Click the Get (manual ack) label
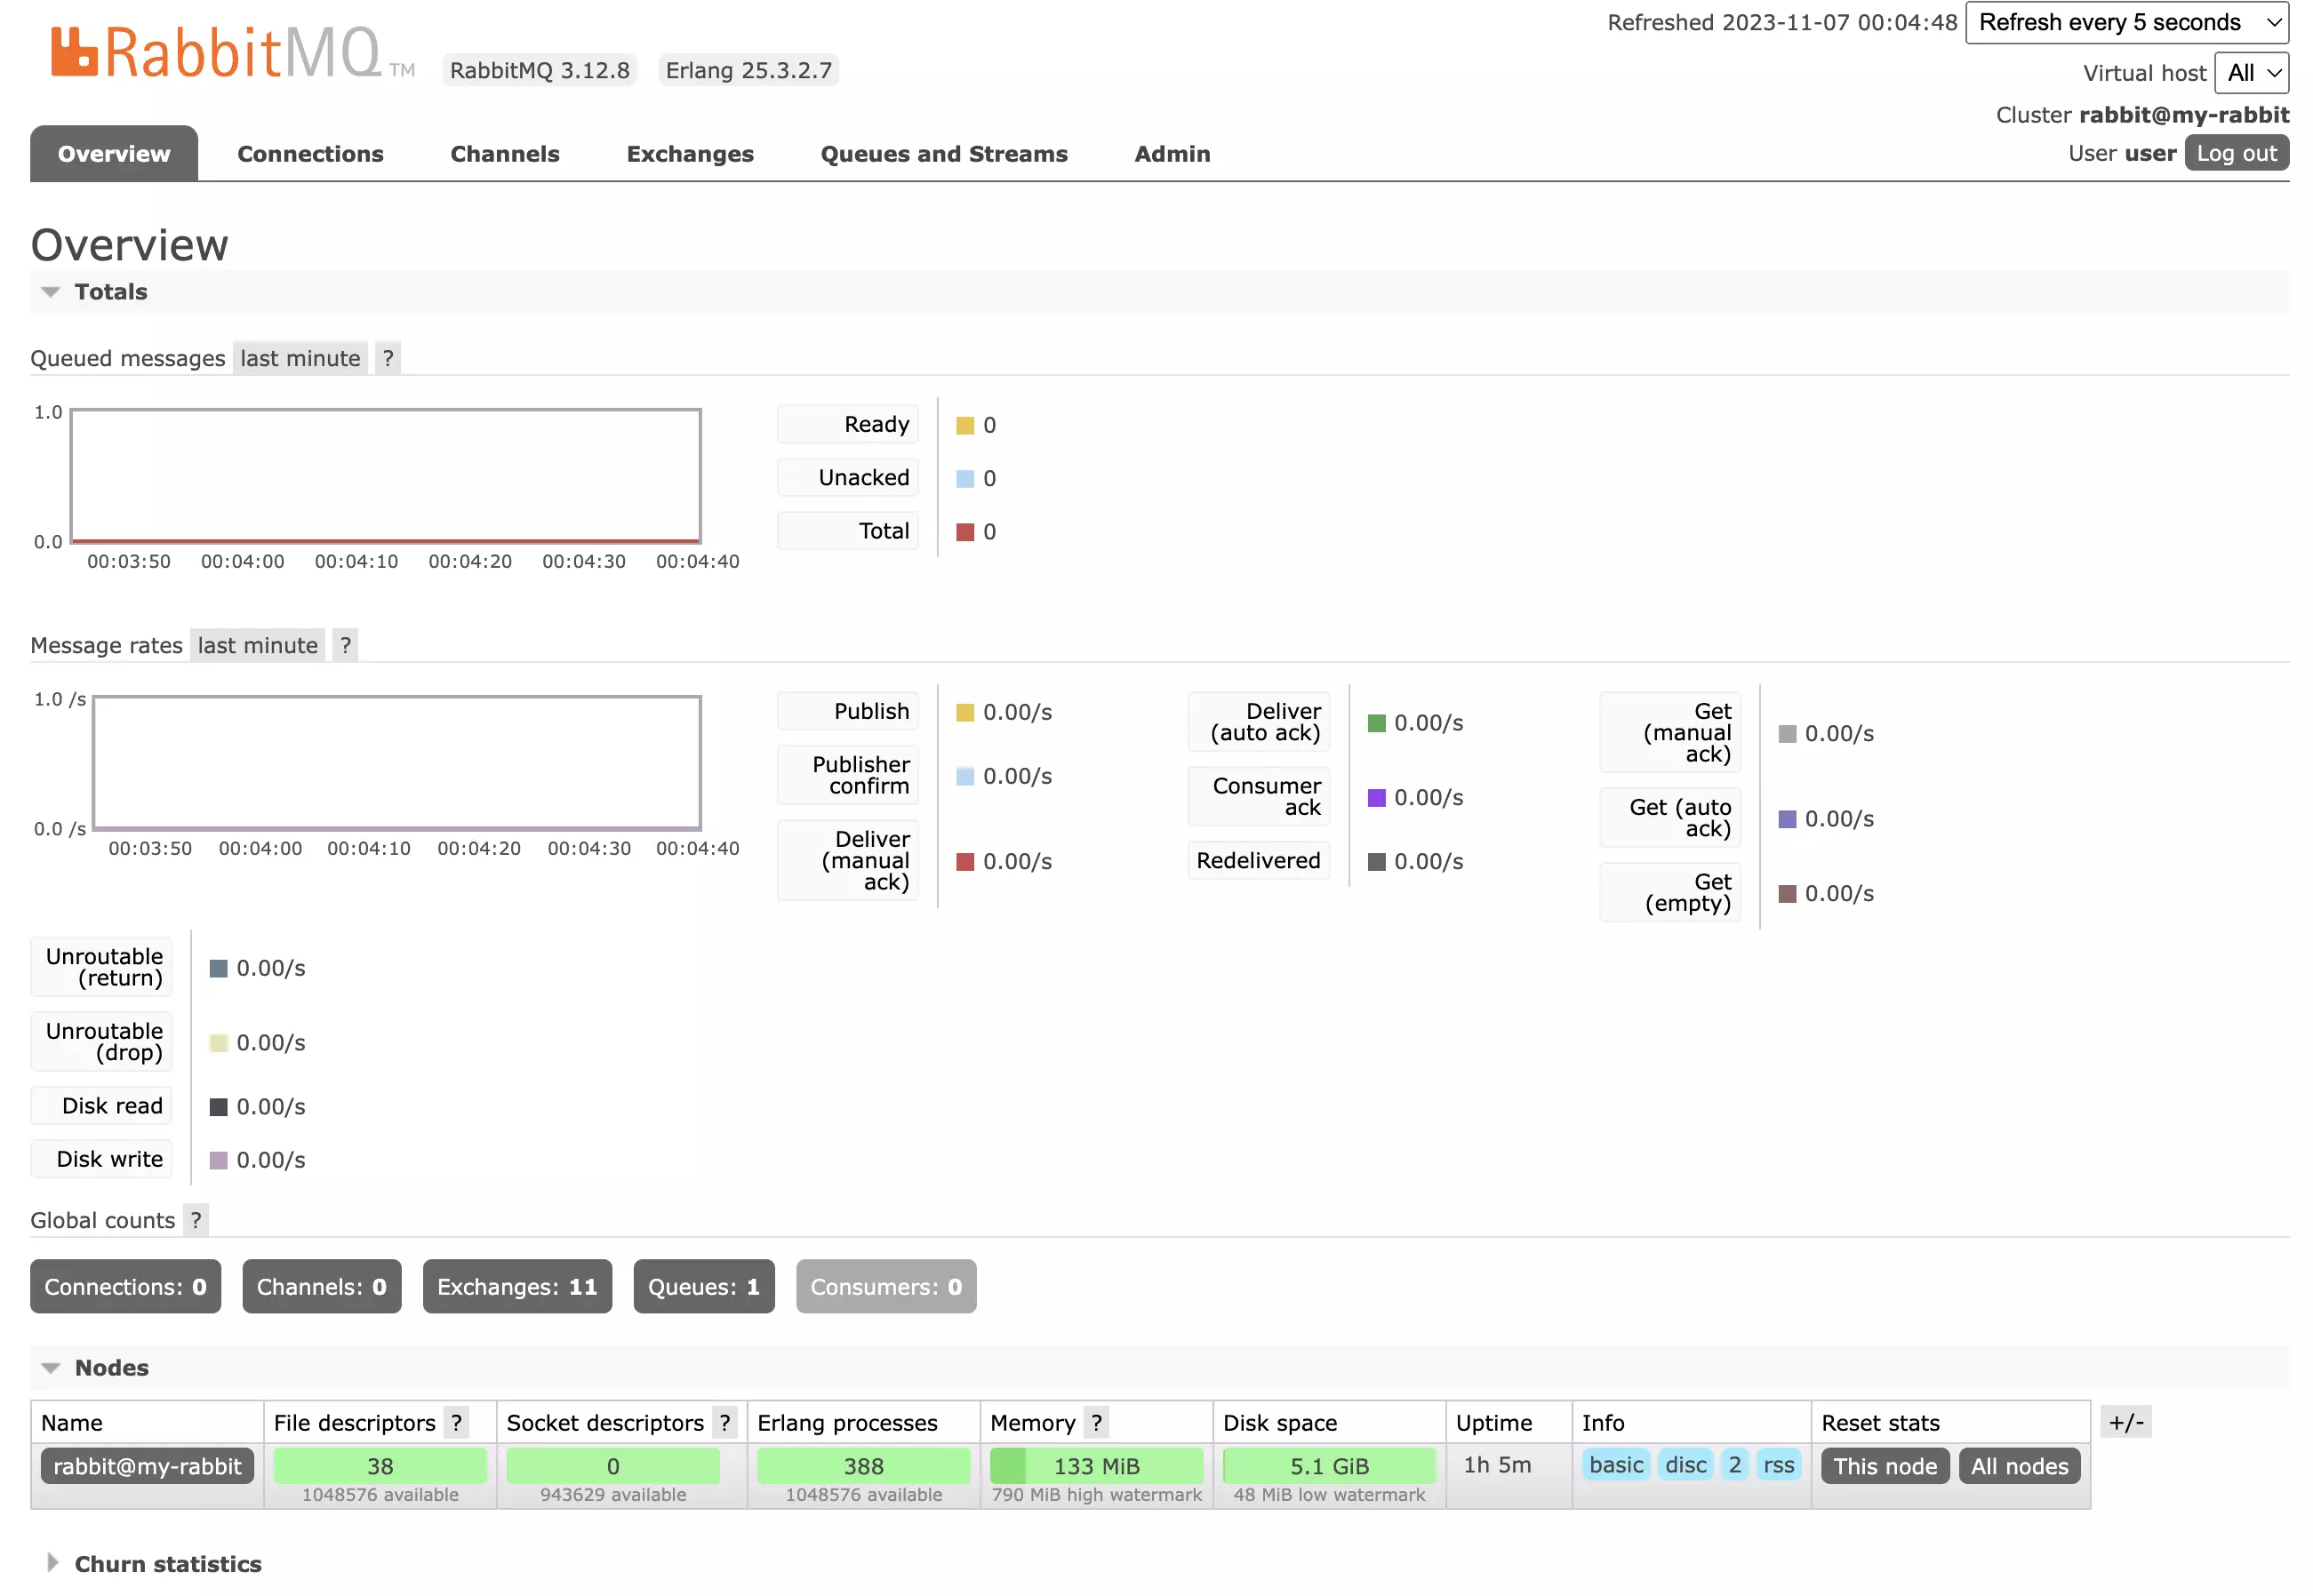The height and width of the screenshot is (1596, 2313). point(1669,732)
